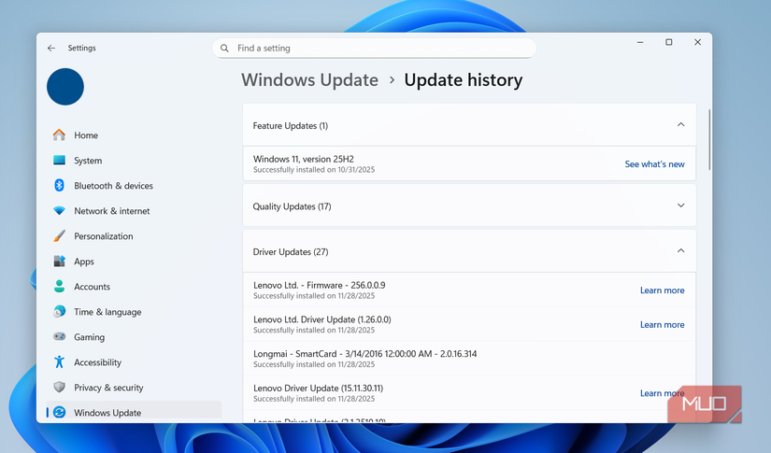Open the Personalization label
771x453 pixels.
[104, 235]
